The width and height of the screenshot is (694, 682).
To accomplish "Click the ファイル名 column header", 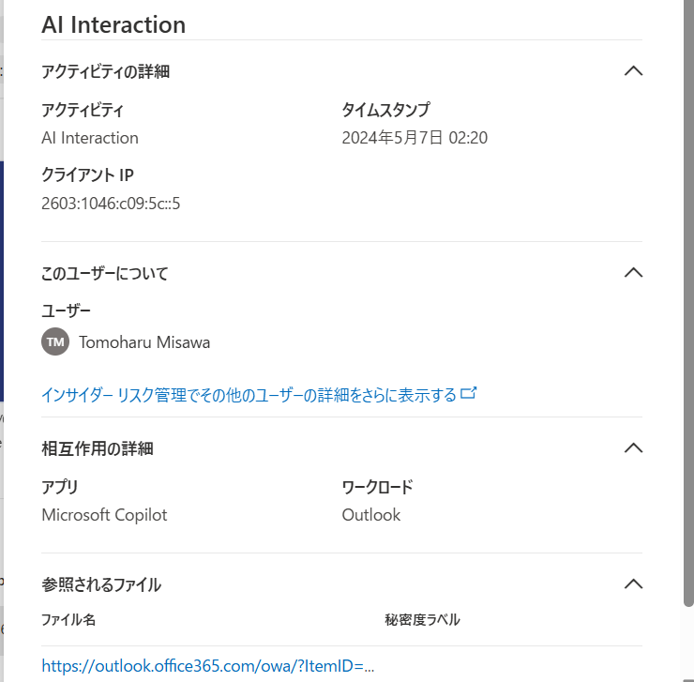I will (x=68, y=619).
